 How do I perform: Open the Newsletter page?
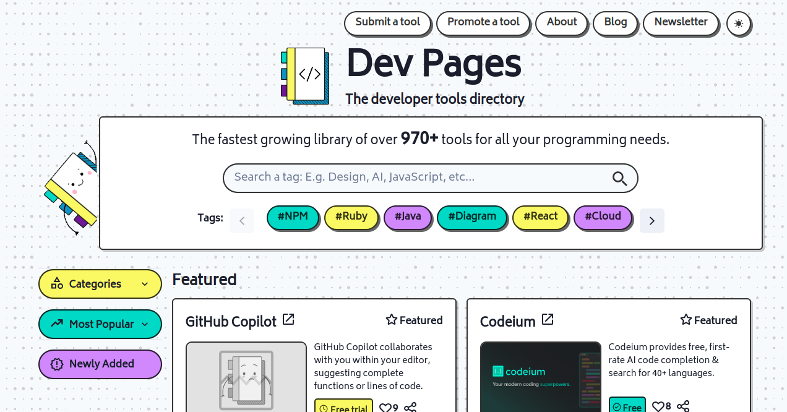tap(681, 23)
